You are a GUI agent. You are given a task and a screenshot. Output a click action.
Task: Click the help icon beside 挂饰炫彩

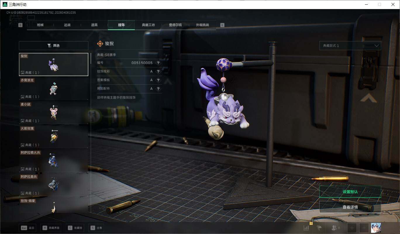[x=158, y=72]
